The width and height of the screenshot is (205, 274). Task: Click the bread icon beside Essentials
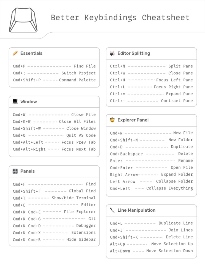[15, 53]
